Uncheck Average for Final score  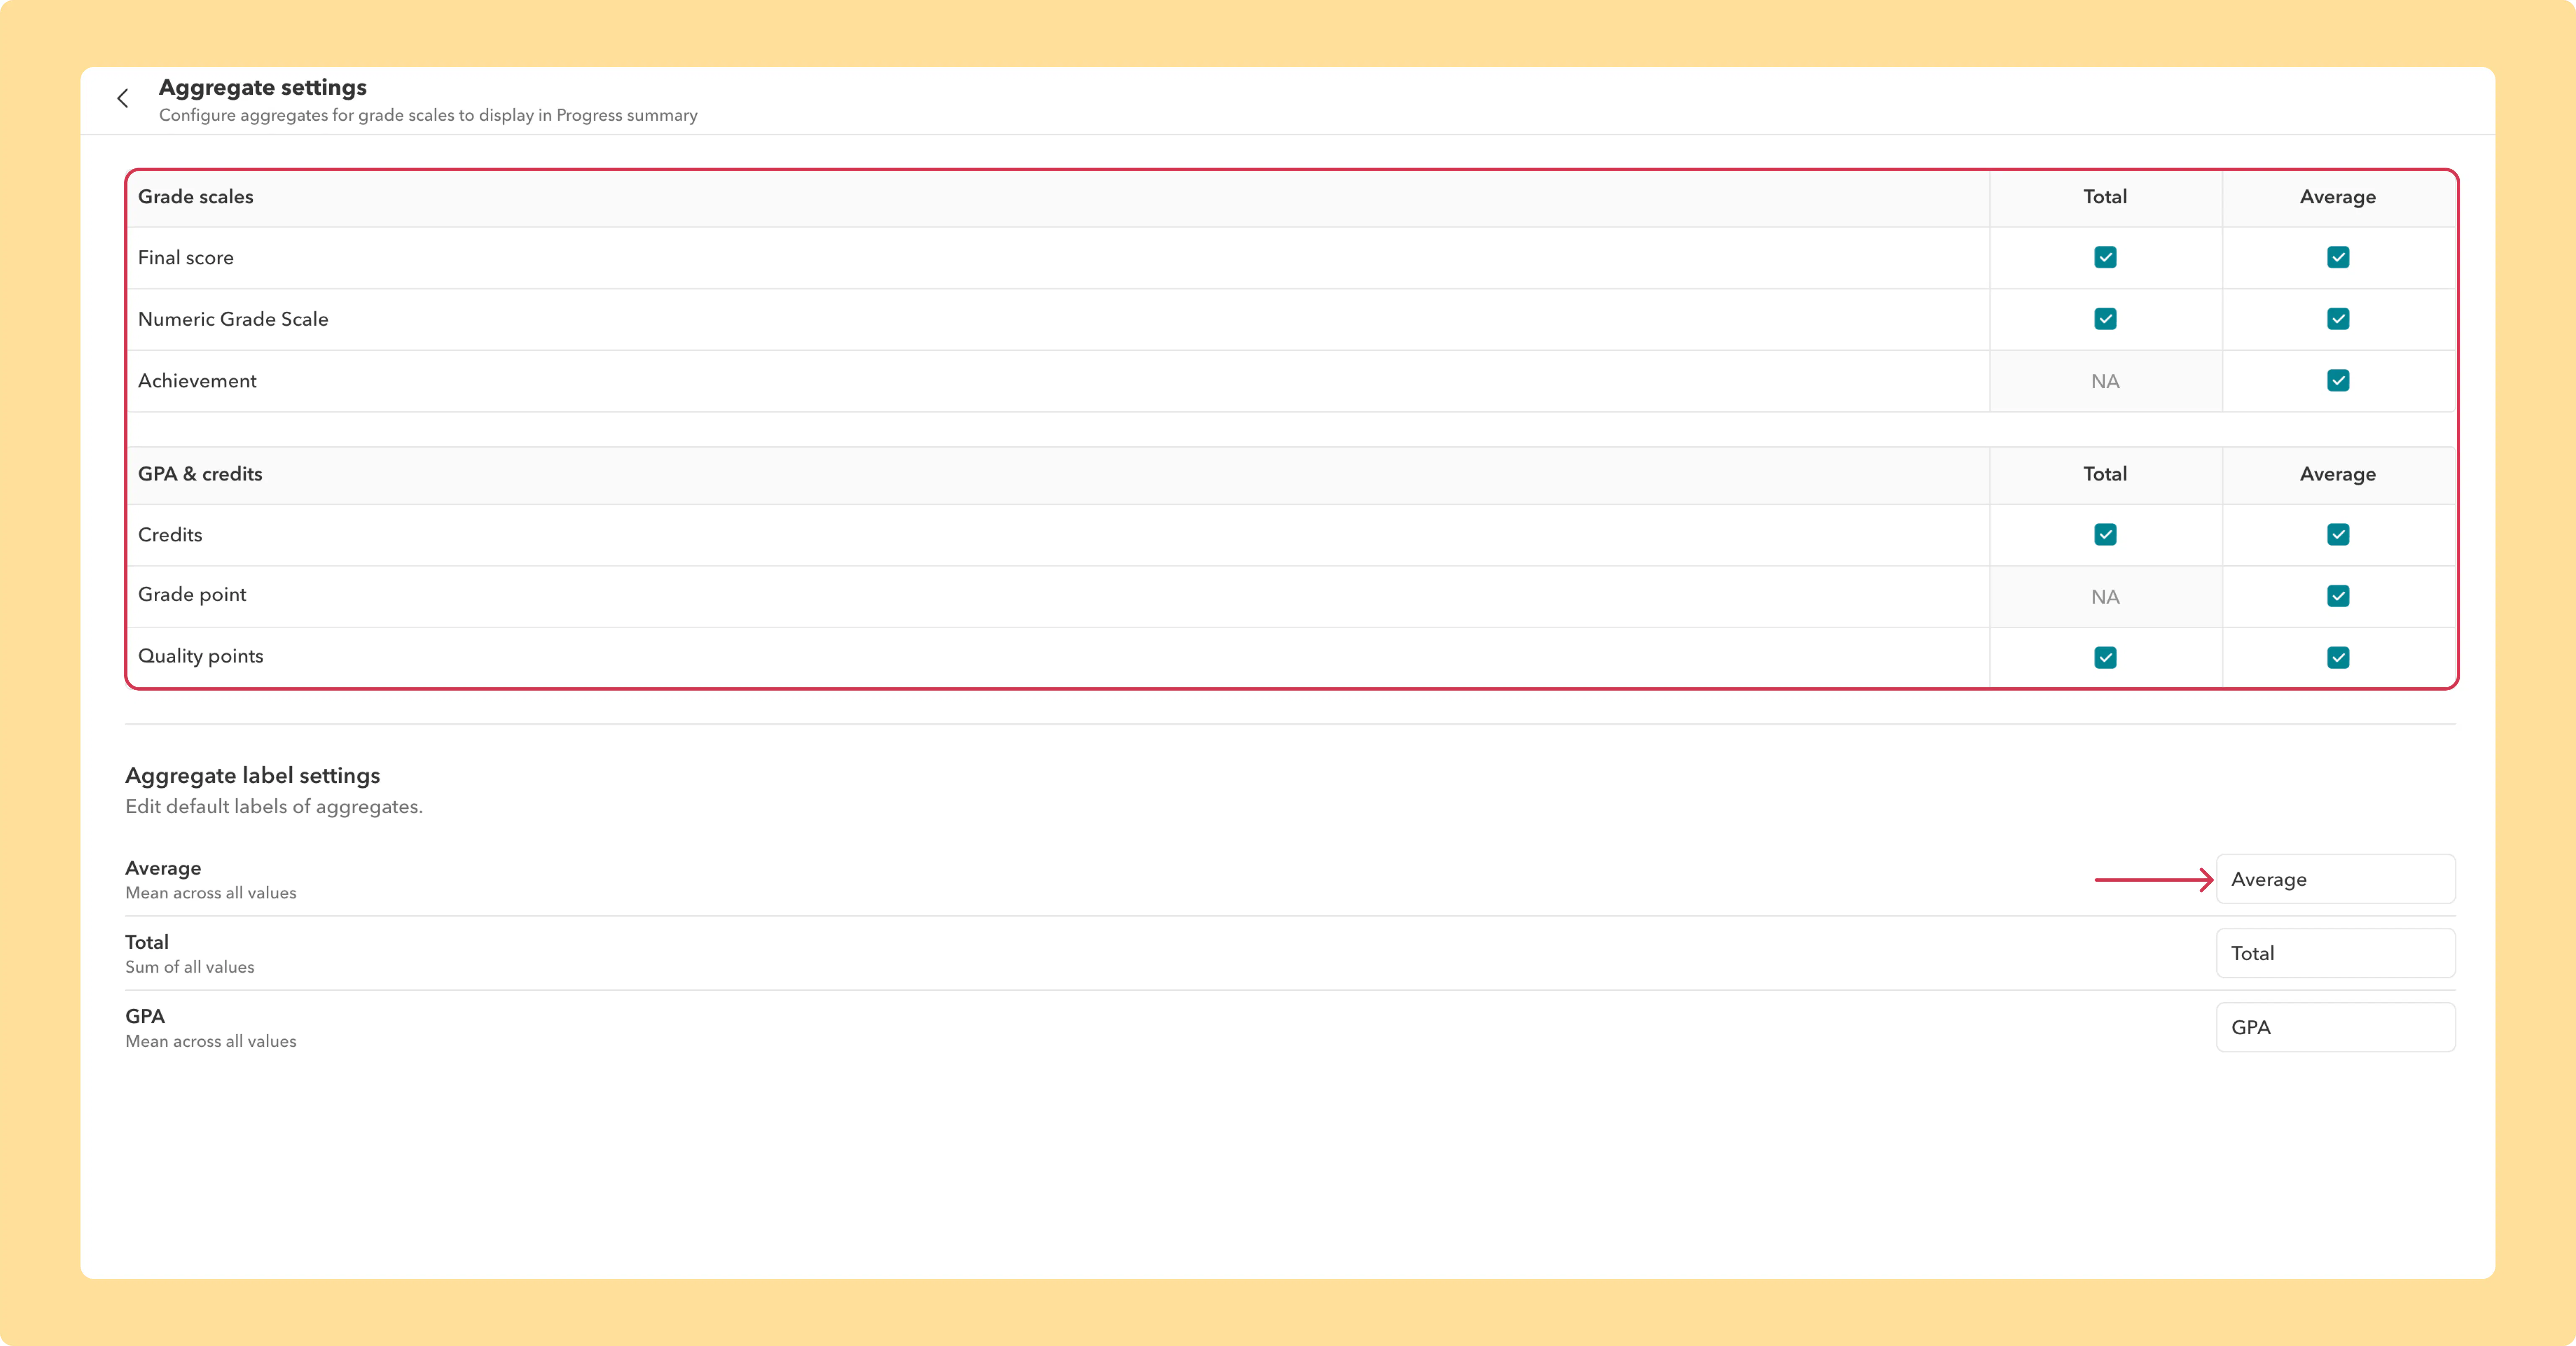point(2338,257)
